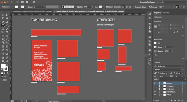Select the Eyedropper tool
Image resolution: width=187 pixels, height=102 pixels.
[3, 50]
